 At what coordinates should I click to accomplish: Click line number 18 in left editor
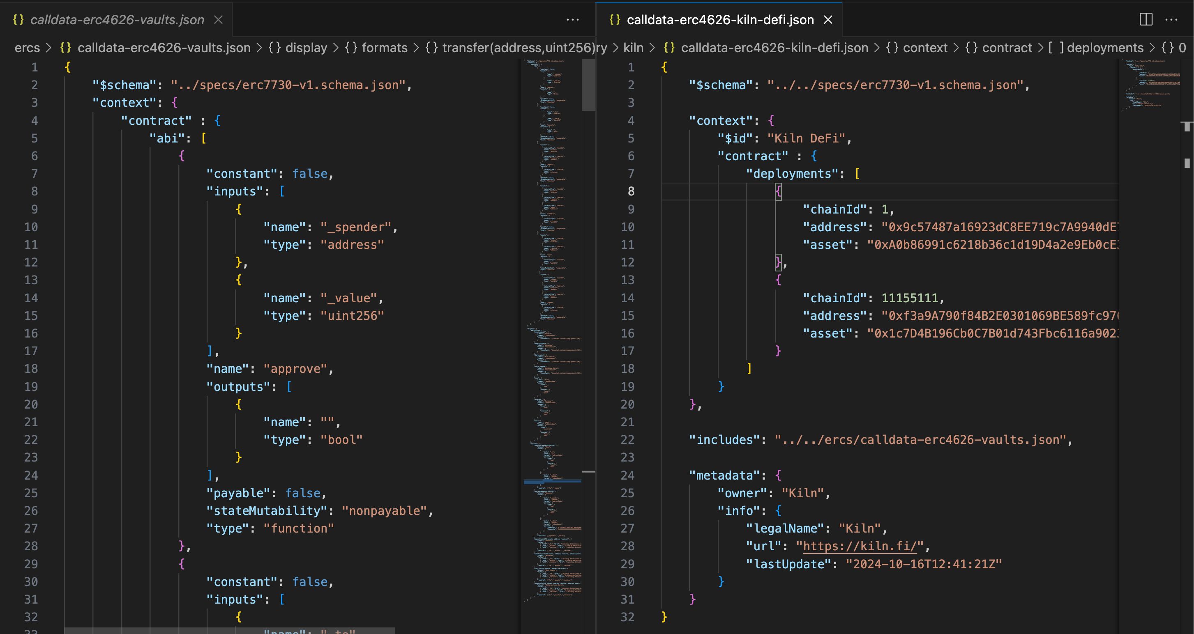click(x=31, y=369)
